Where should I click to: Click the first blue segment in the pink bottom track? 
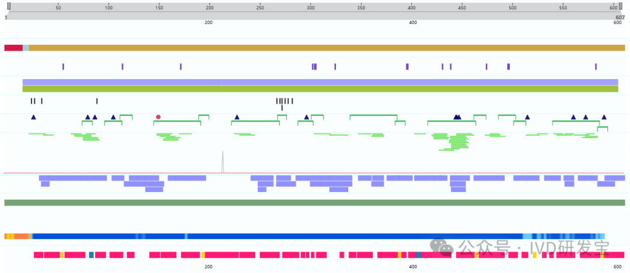coord(91,255)
